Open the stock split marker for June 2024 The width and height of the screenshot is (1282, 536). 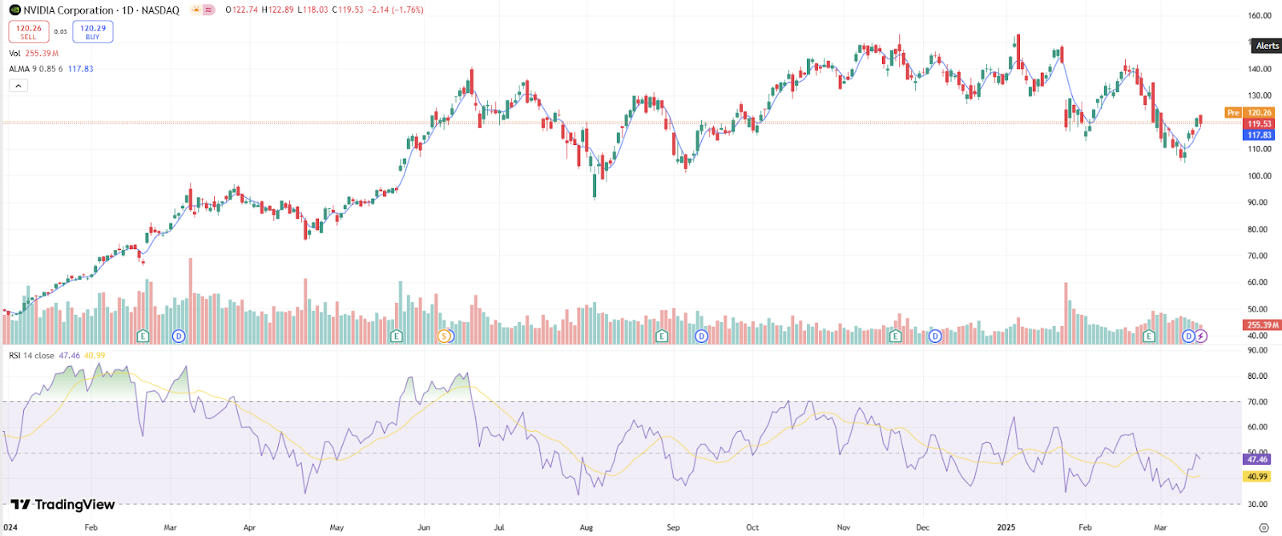tap(445, 336)
